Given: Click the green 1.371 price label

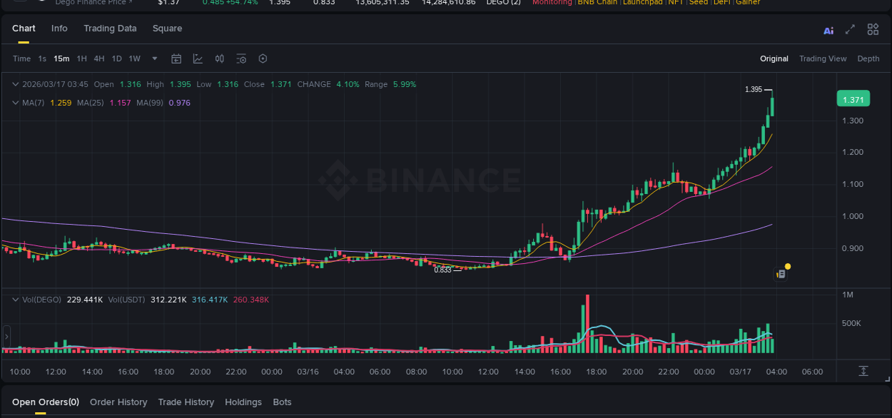Looking at the screenshot, I should click(853, 98).
